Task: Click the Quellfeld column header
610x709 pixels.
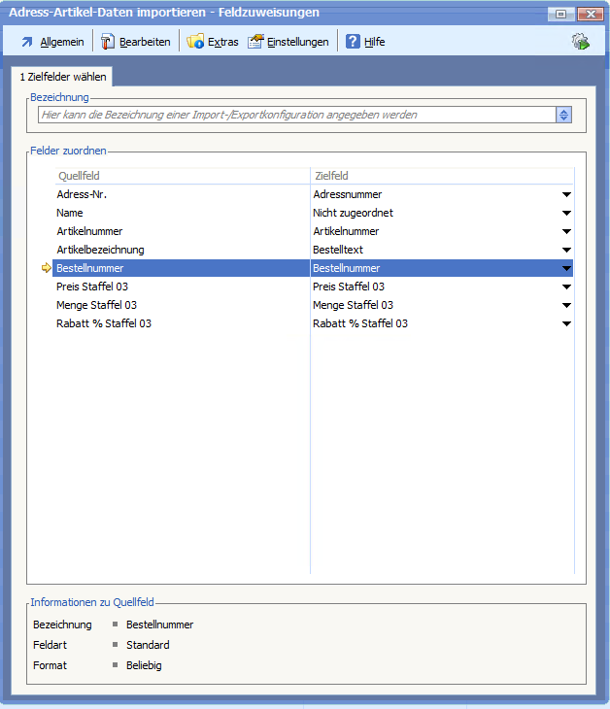Action: point(79,176)
